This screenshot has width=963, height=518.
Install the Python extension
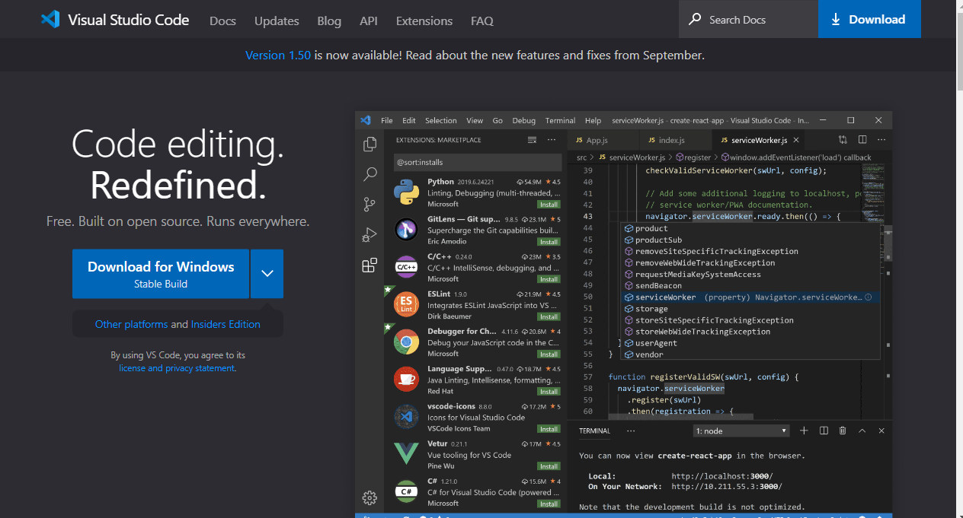549,205
